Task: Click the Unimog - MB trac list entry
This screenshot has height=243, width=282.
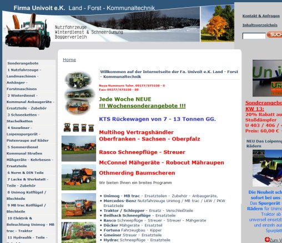Action: pos(160,196)
